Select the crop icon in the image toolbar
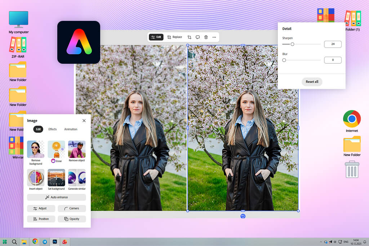 (190, 37)
